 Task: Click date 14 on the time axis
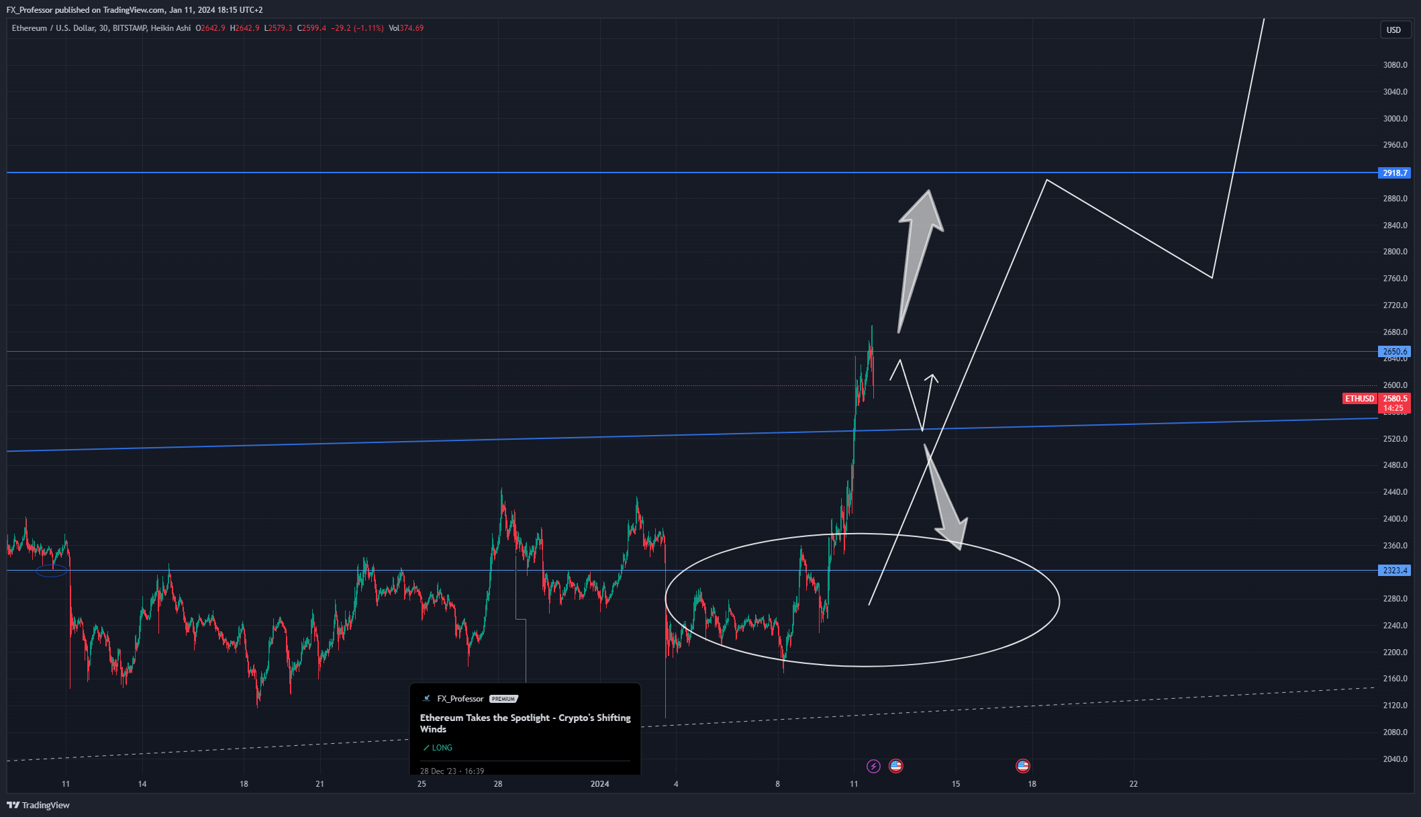click(x=142, y=784)
